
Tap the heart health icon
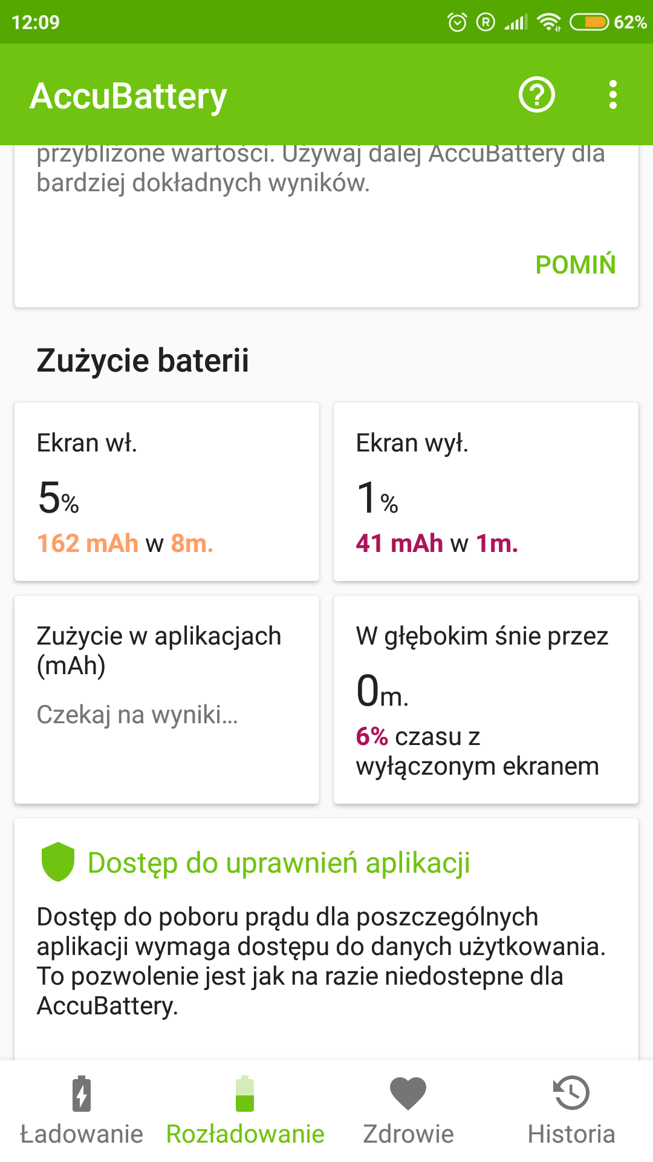point(408,1094)
